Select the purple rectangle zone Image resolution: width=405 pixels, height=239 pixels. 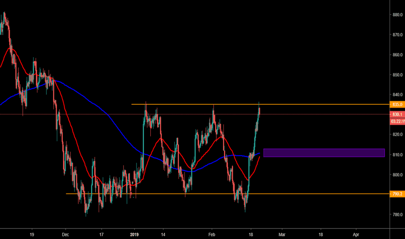(324, 153)
